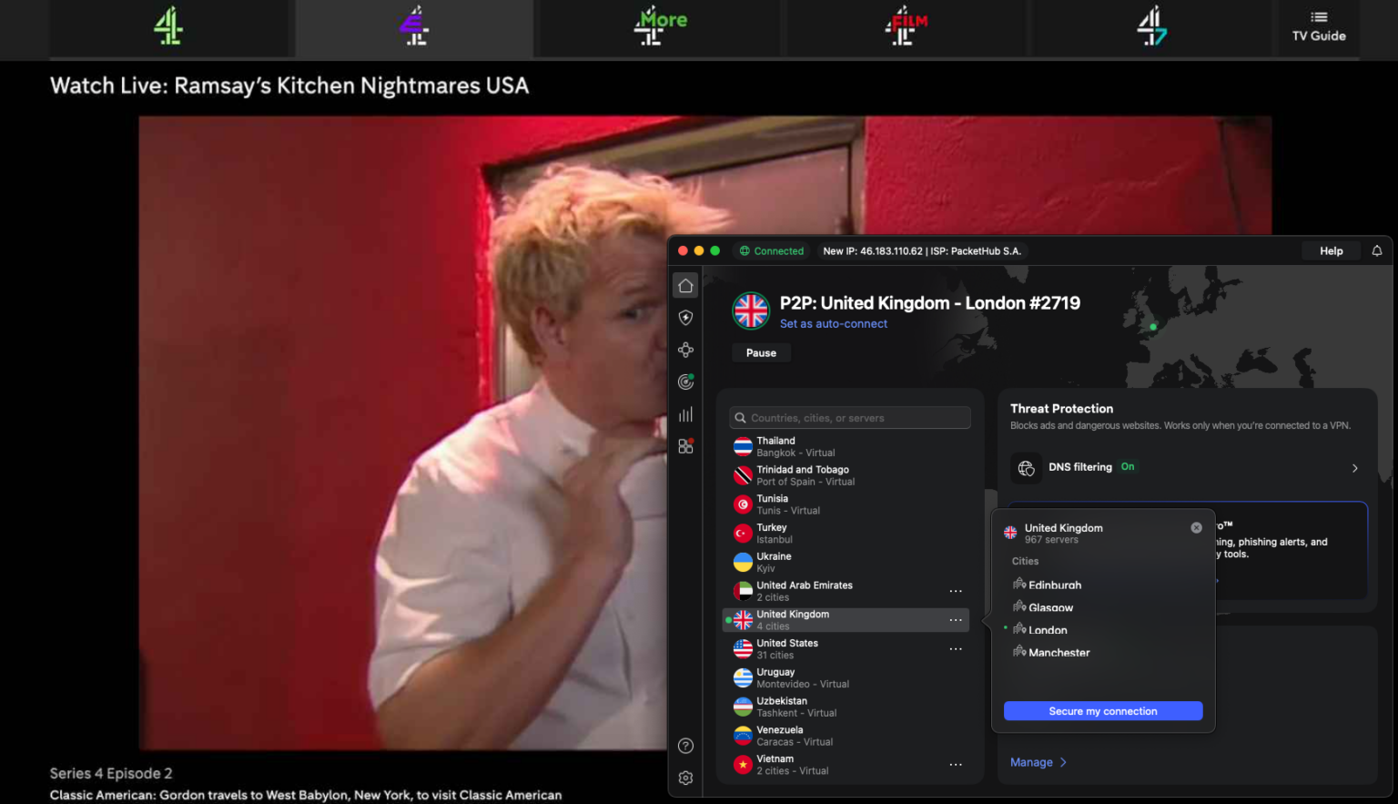Select Glasgow in the cities list

1043,607
